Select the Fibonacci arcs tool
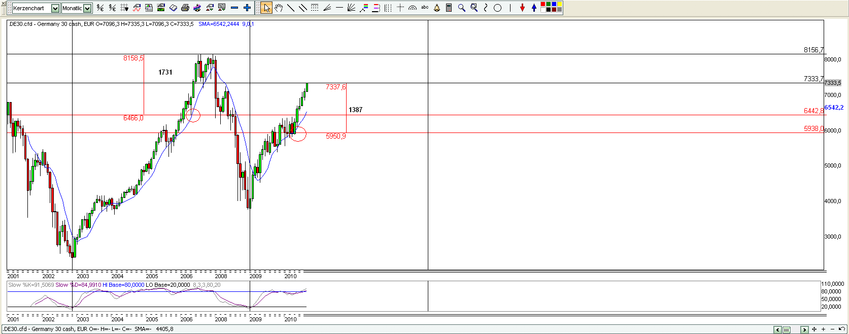 [x=413, y=8]
